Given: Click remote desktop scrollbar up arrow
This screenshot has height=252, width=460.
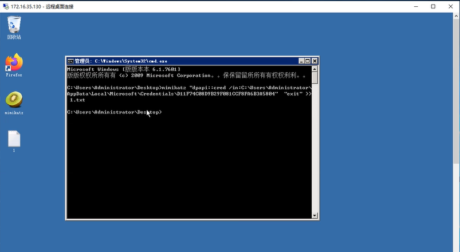Looking at the screenshot, I should point(456,16).
